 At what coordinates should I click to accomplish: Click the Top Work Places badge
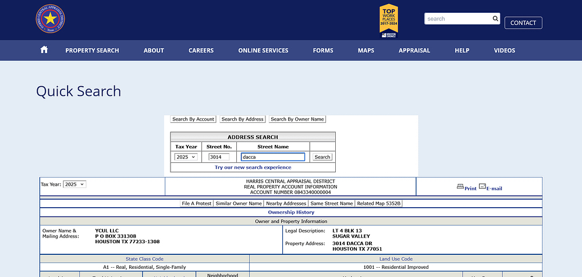point(389,21)
